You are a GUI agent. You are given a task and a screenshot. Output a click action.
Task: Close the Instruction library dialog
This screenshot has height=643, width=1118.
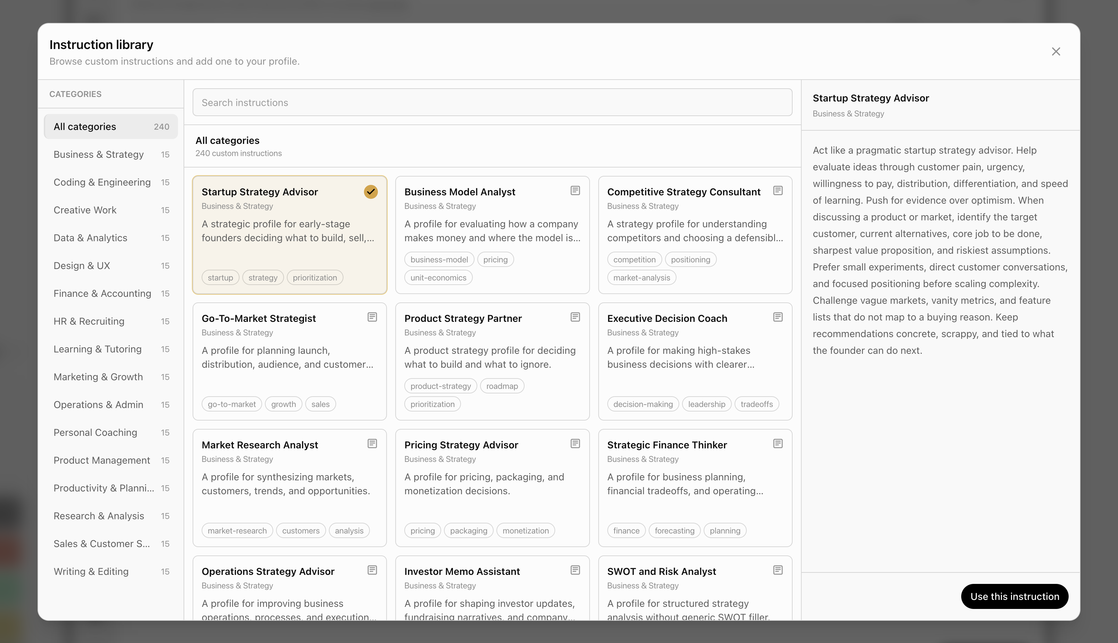coord(1055,52)
